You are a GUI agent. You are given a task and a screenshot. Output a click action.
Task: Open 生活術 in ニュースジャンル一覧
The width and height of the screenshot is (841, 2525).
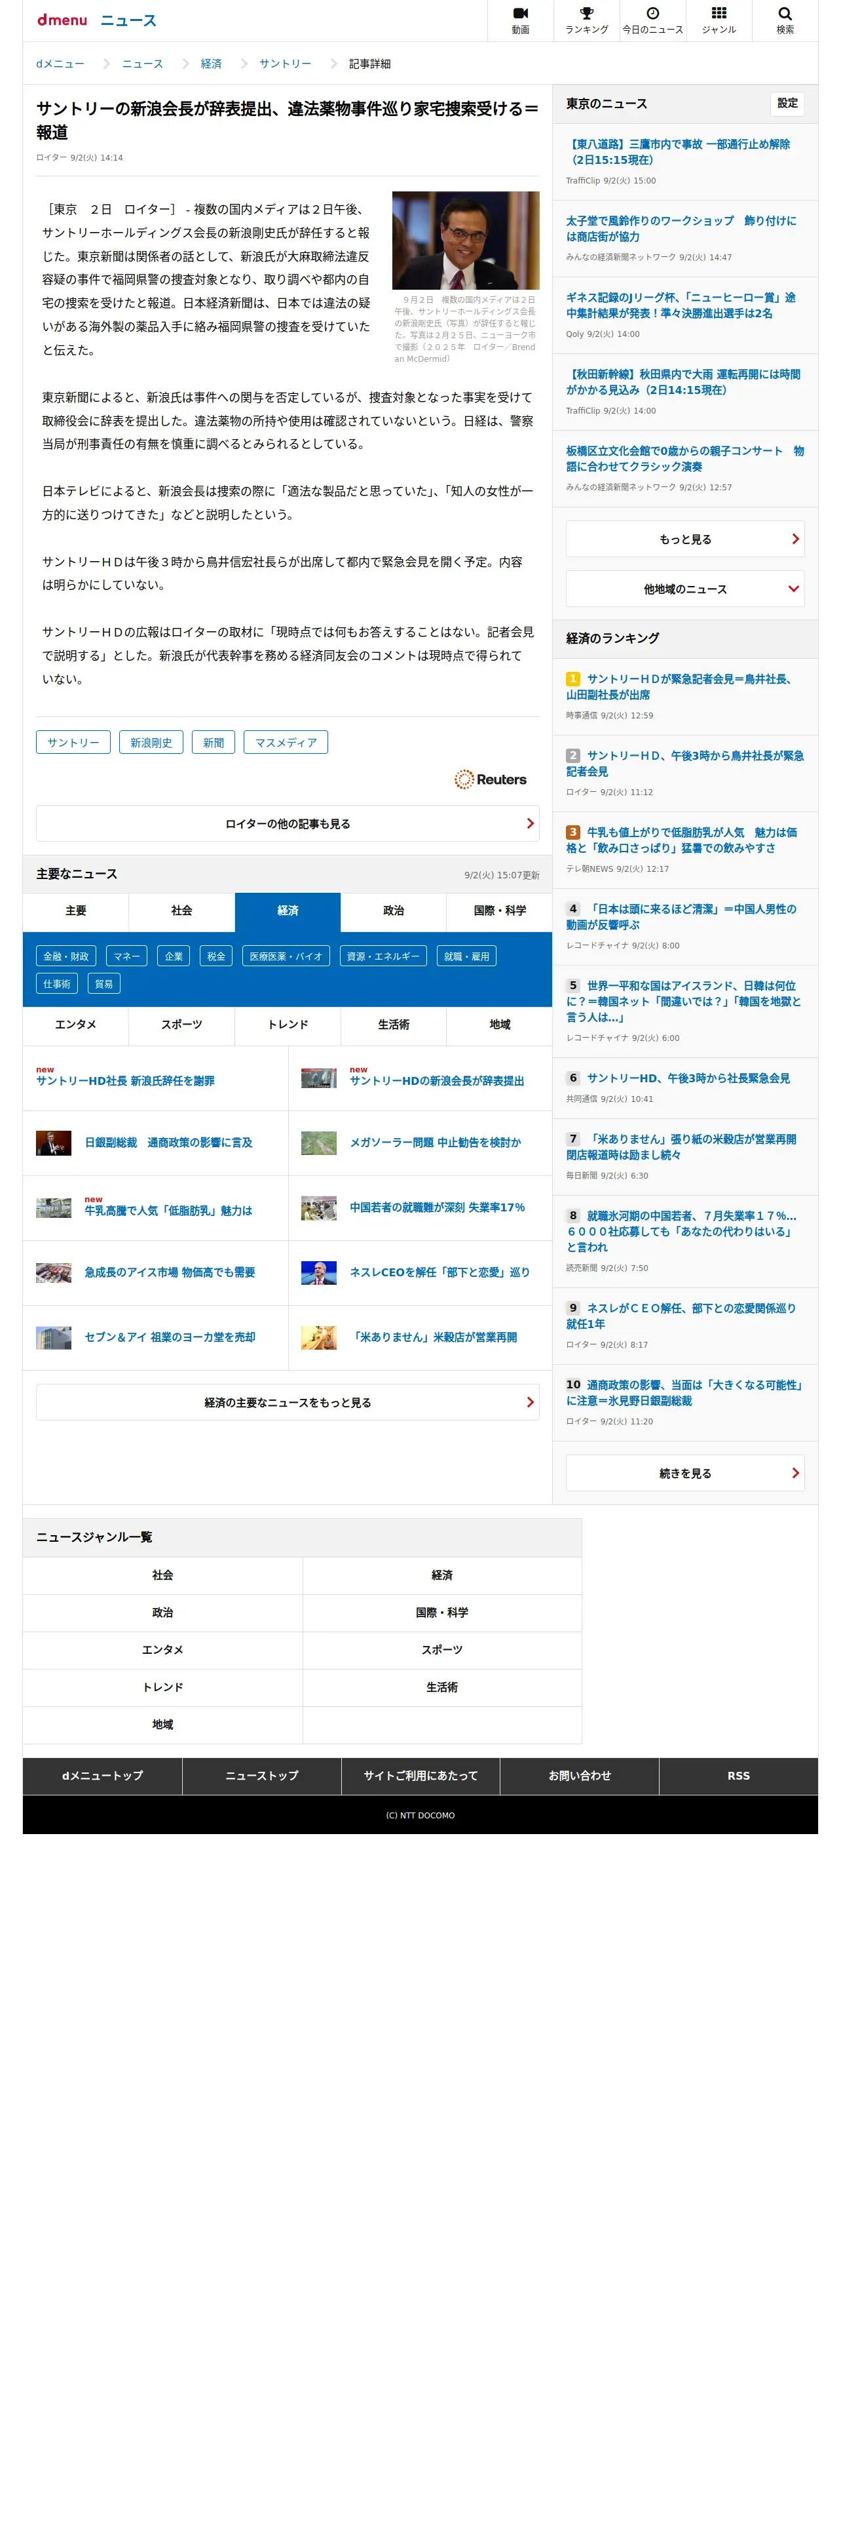(x=441, y=1687)
